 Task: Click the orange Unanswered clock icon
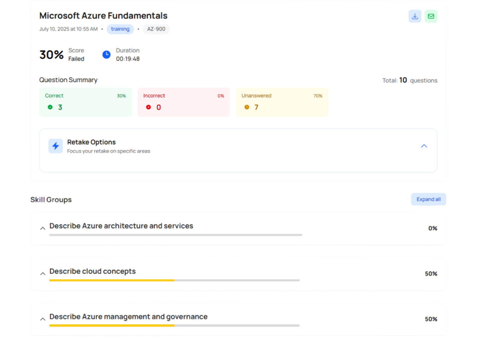point(247,107)
